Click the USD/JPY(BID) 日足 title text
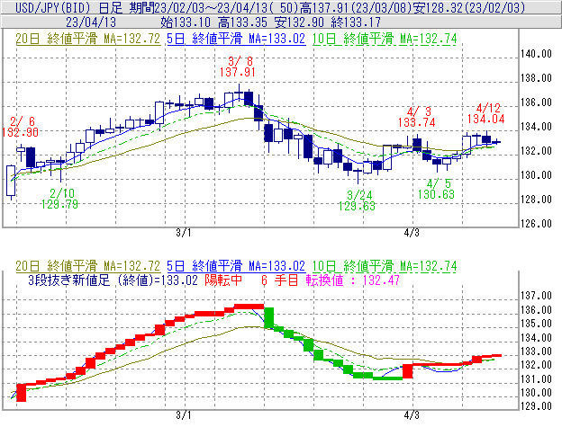562x427 pixels. pyautogui.click(x=68, y=7)
